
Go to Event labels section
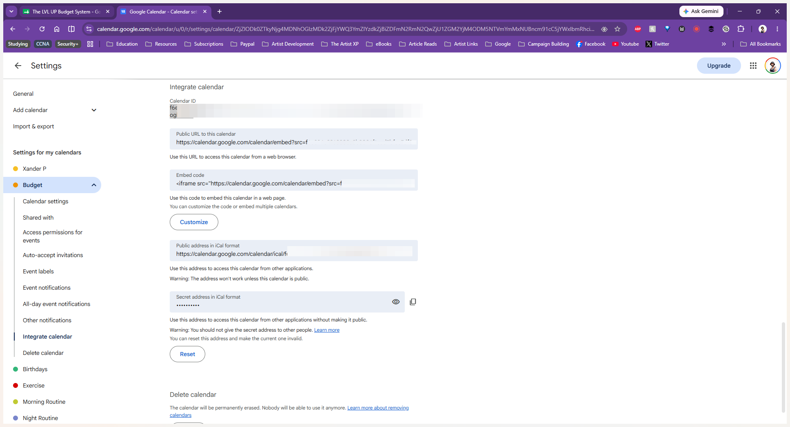(38, 271)
